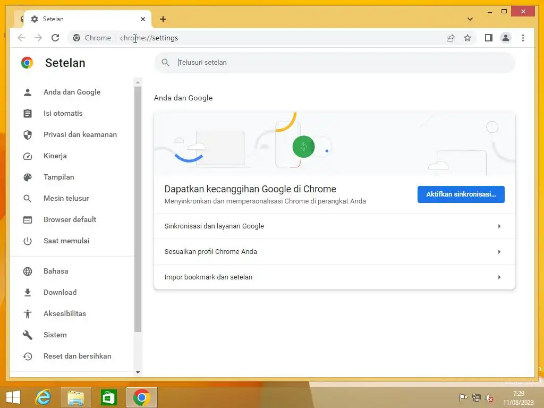Go to Bahasa settings

coord(56,271)
